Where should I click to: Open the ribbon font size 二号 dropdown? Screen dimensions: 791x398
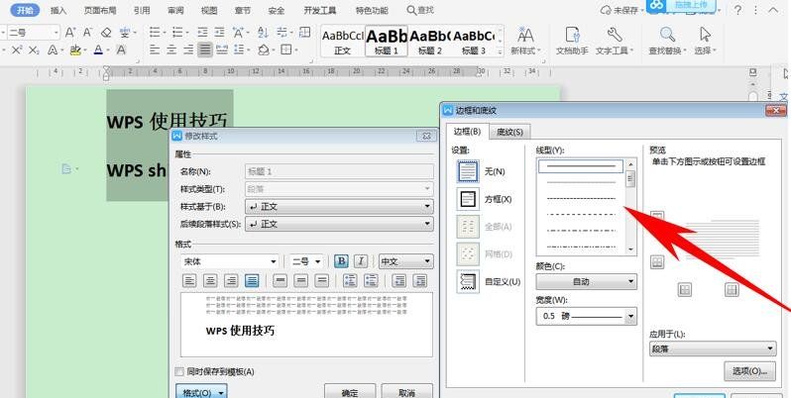56,33
